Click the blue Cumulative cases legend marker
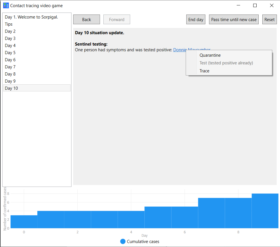The width and height of the screenshot is (280, 247). coord(123,242)
